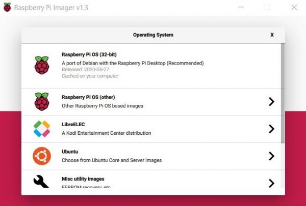Click the Raspberry Pi OS (other) raspberry icon
306x206 pixels.
click(x=42, y=102)
